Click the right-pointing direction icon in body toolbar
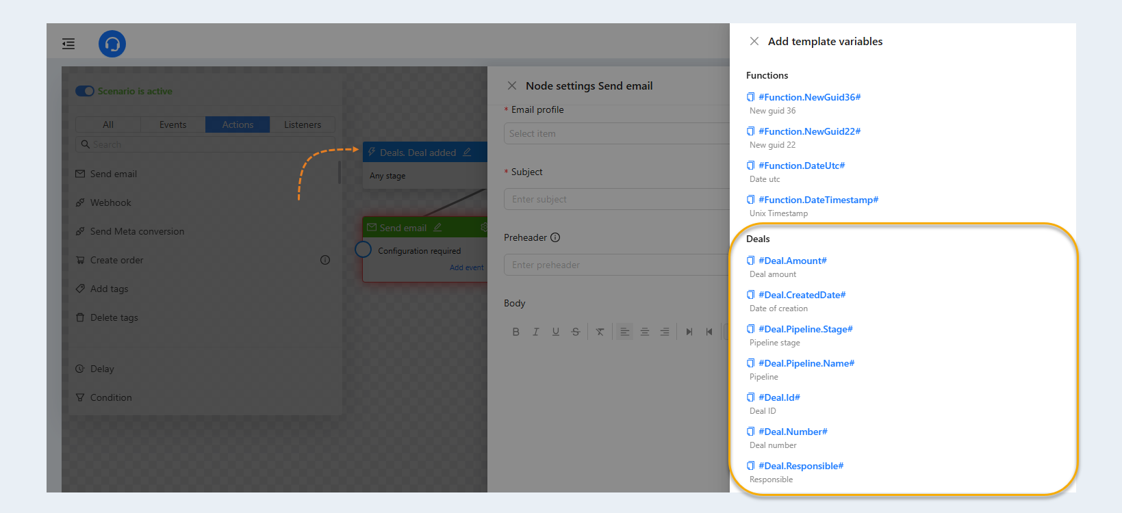1122x513 pixels. pyautogui.click(x=689, y=332)
